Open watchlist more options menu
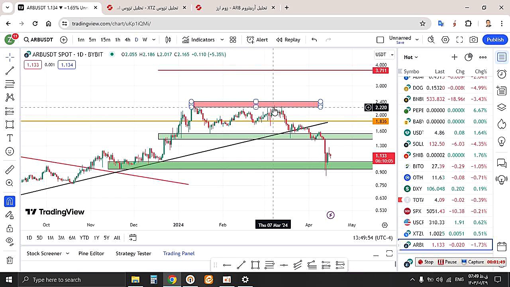This screenshot has height=287, width=510. tap(483, 57)
